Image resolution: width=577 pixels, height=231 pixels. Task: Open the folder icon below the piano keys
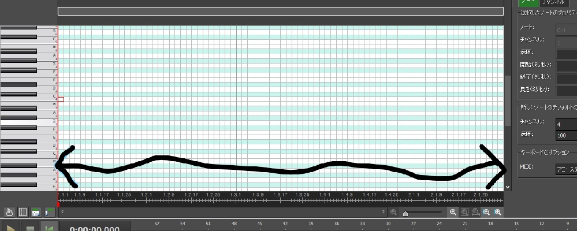tap(36, 212)
